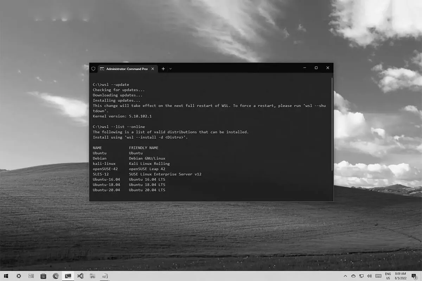The width and height of the screenshot is (422, 281).
Task: Click the 'Ubuntu-16.04' distribution name
Action: [x=106, y=179]
